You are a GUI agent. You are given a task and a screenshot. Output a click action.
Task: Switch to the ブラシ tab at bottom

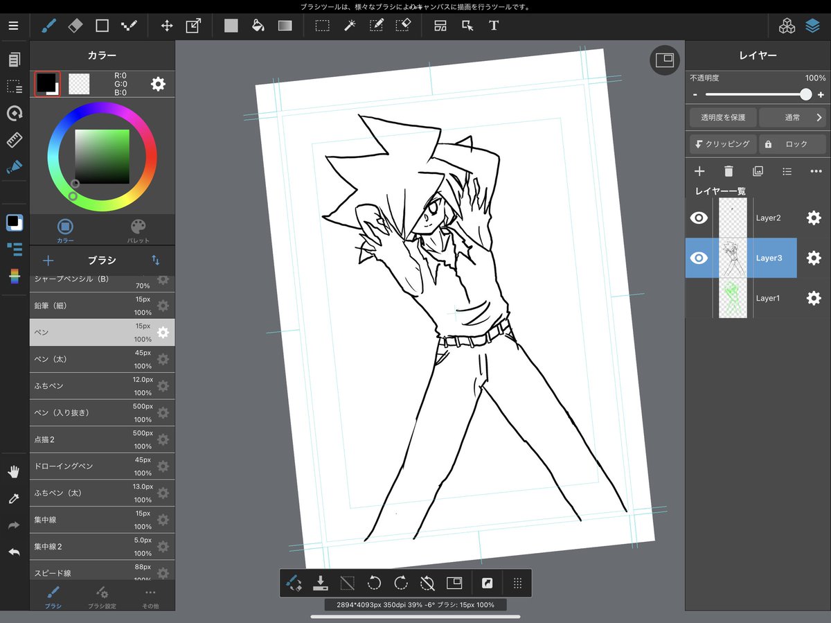point(53,597)
